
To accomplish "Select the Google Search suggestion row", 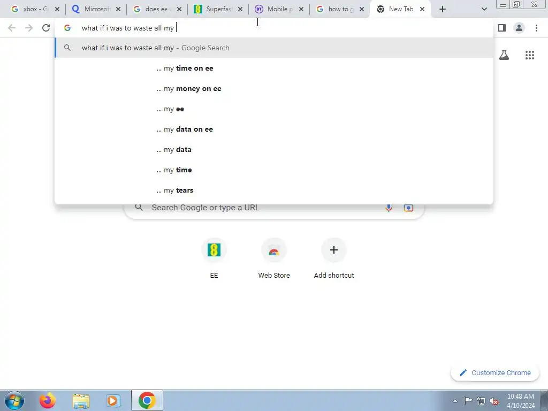I will pos(274,48).
